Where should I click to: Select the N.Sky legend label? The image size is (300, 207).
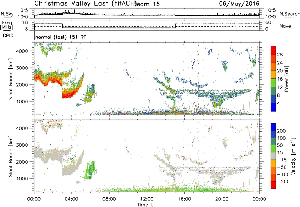click(x=7, y=14)
